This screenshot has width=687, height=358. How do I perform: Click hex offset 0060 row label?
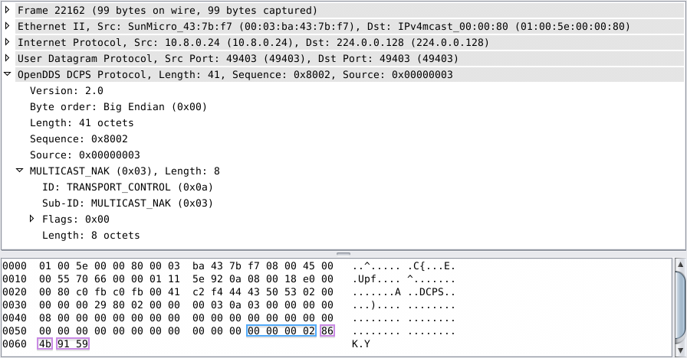click(15, 344)
